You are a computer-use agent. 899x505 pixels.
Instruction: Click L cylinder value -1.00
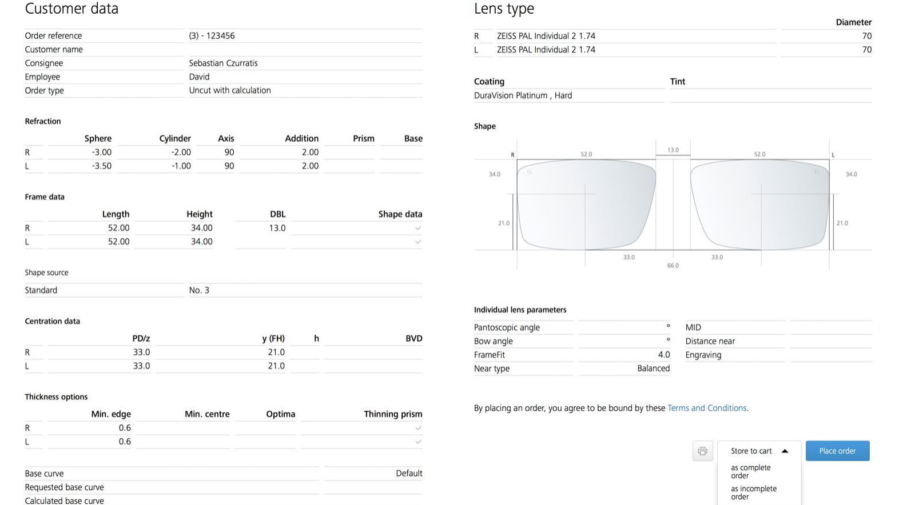(181, 166)
